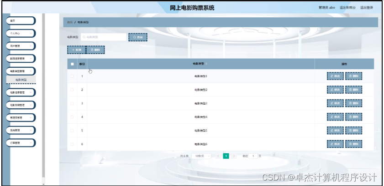Toggle the select-all checkbox in the table header
Image resolution: width=384 pixels, height=186 pixels.
[72, 64]
